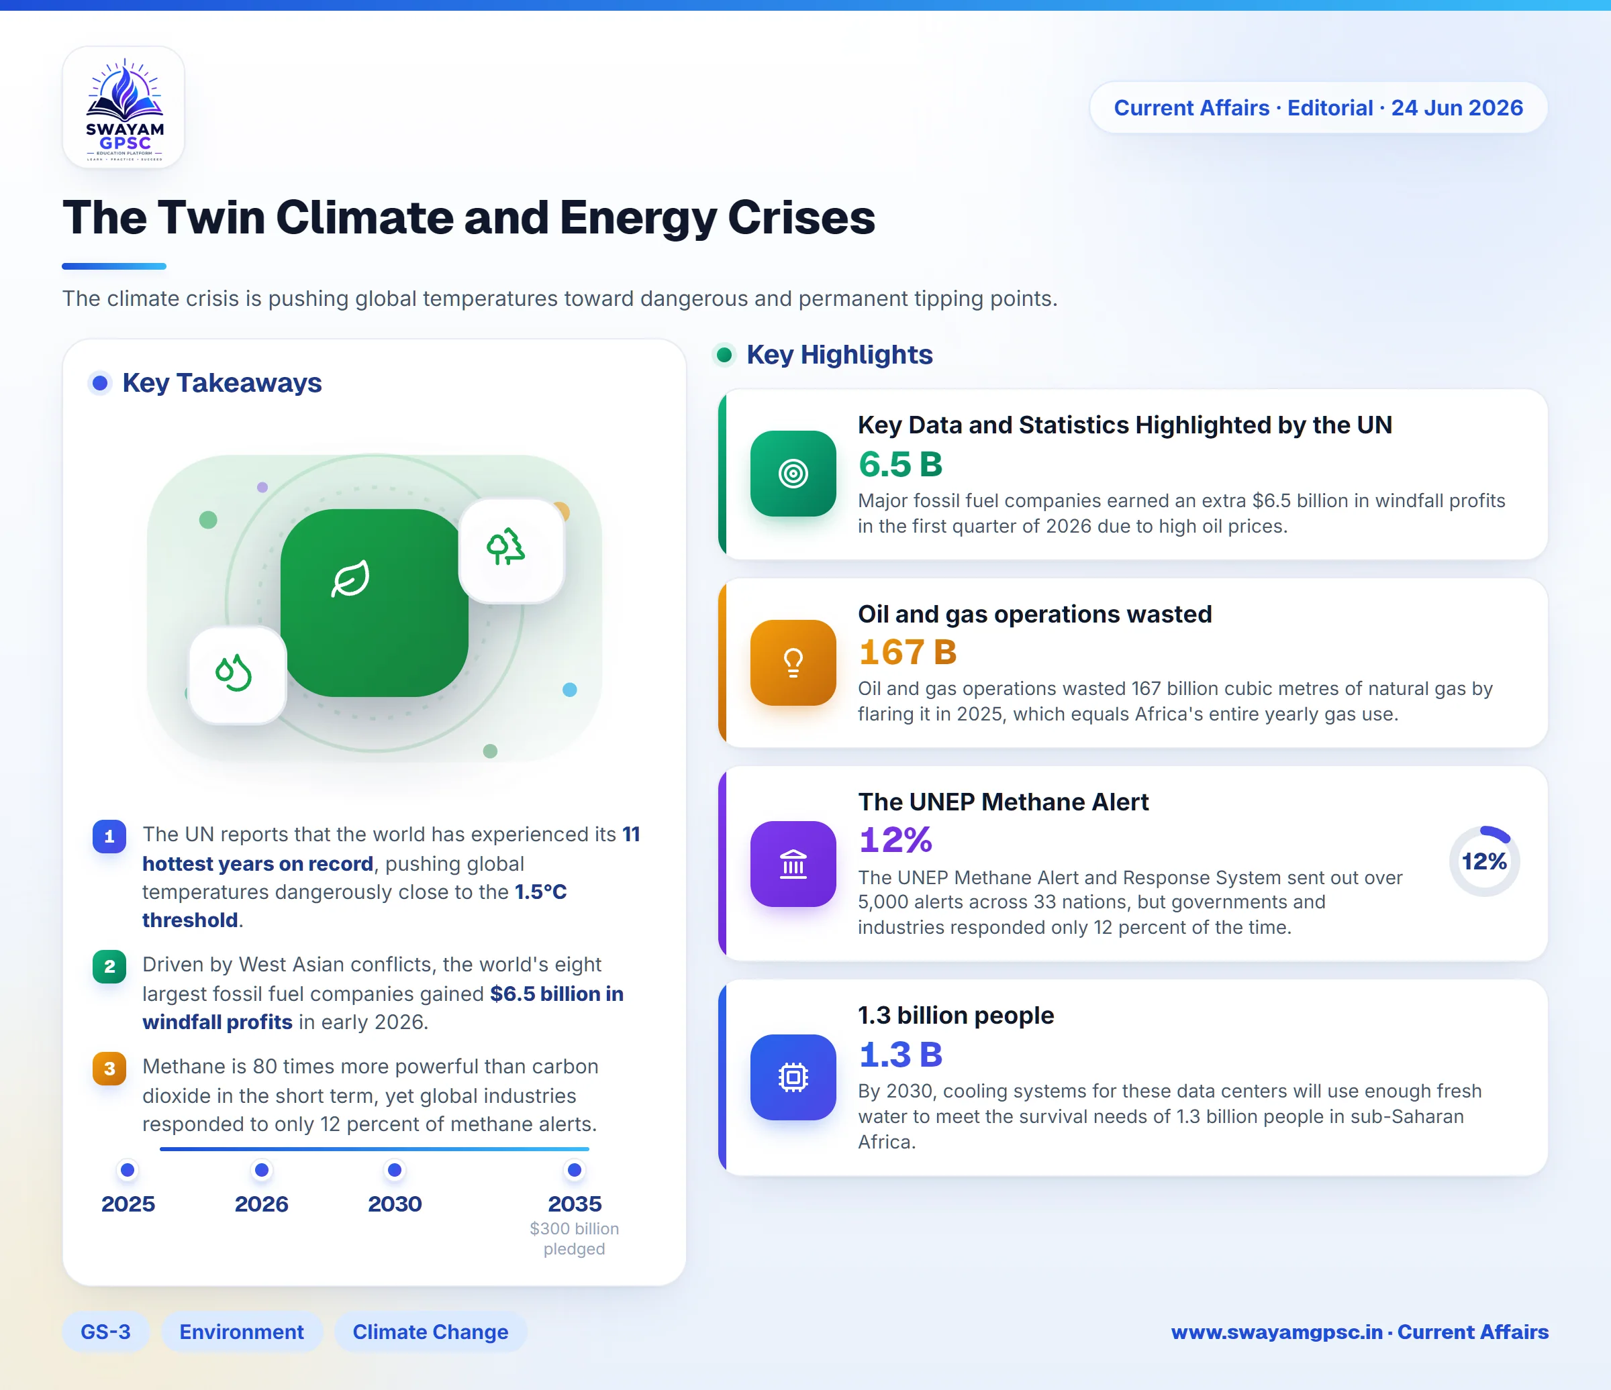Click the blue number 1 badge
The image size is (1611, 1390).
[x=109, y=836]
